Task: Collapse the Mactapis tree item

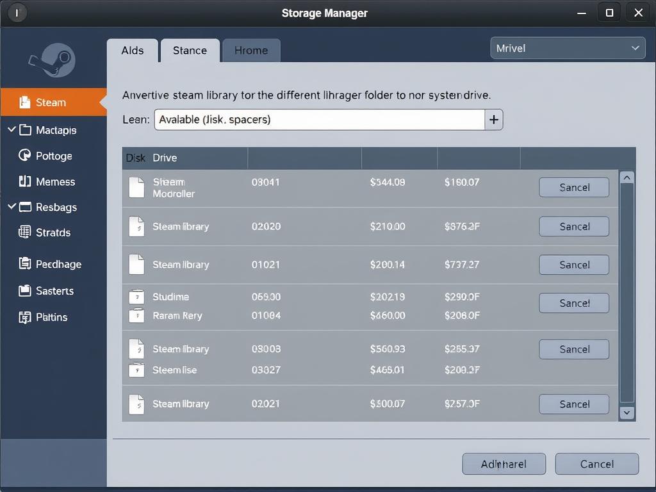Action: click(12, 129)
